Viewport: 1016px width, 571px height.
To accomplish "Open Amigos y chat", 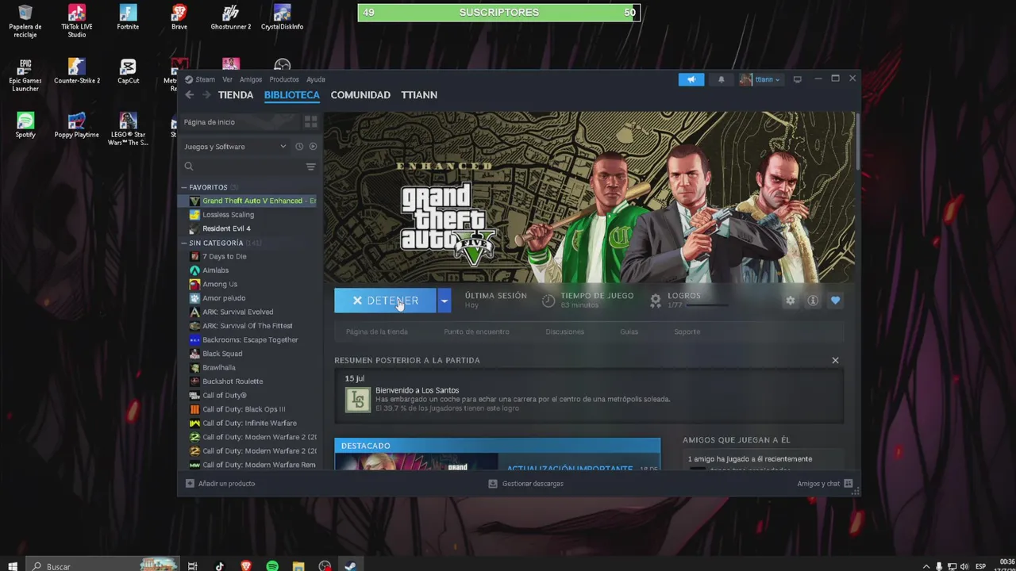I will click(x=825, y=484).
